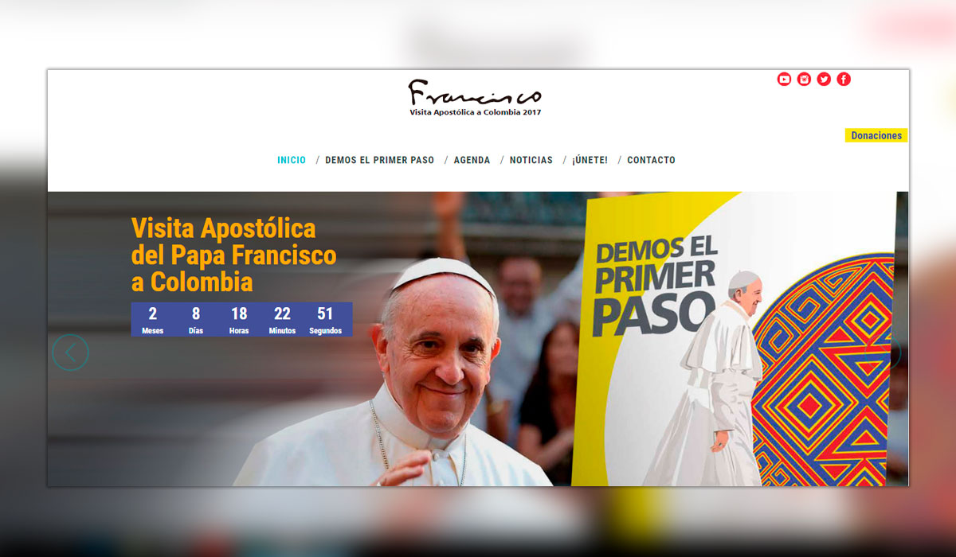956x557 pixels.
Task: Select the INICIO menu item
Action: (x=292, y=160)
